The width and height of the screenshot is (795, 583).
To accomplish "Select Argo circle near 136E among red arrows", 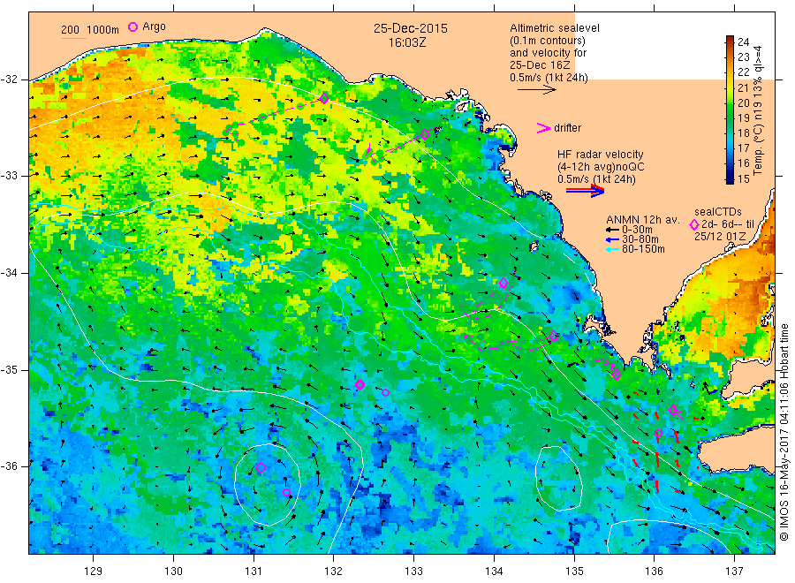I will 658,434.
